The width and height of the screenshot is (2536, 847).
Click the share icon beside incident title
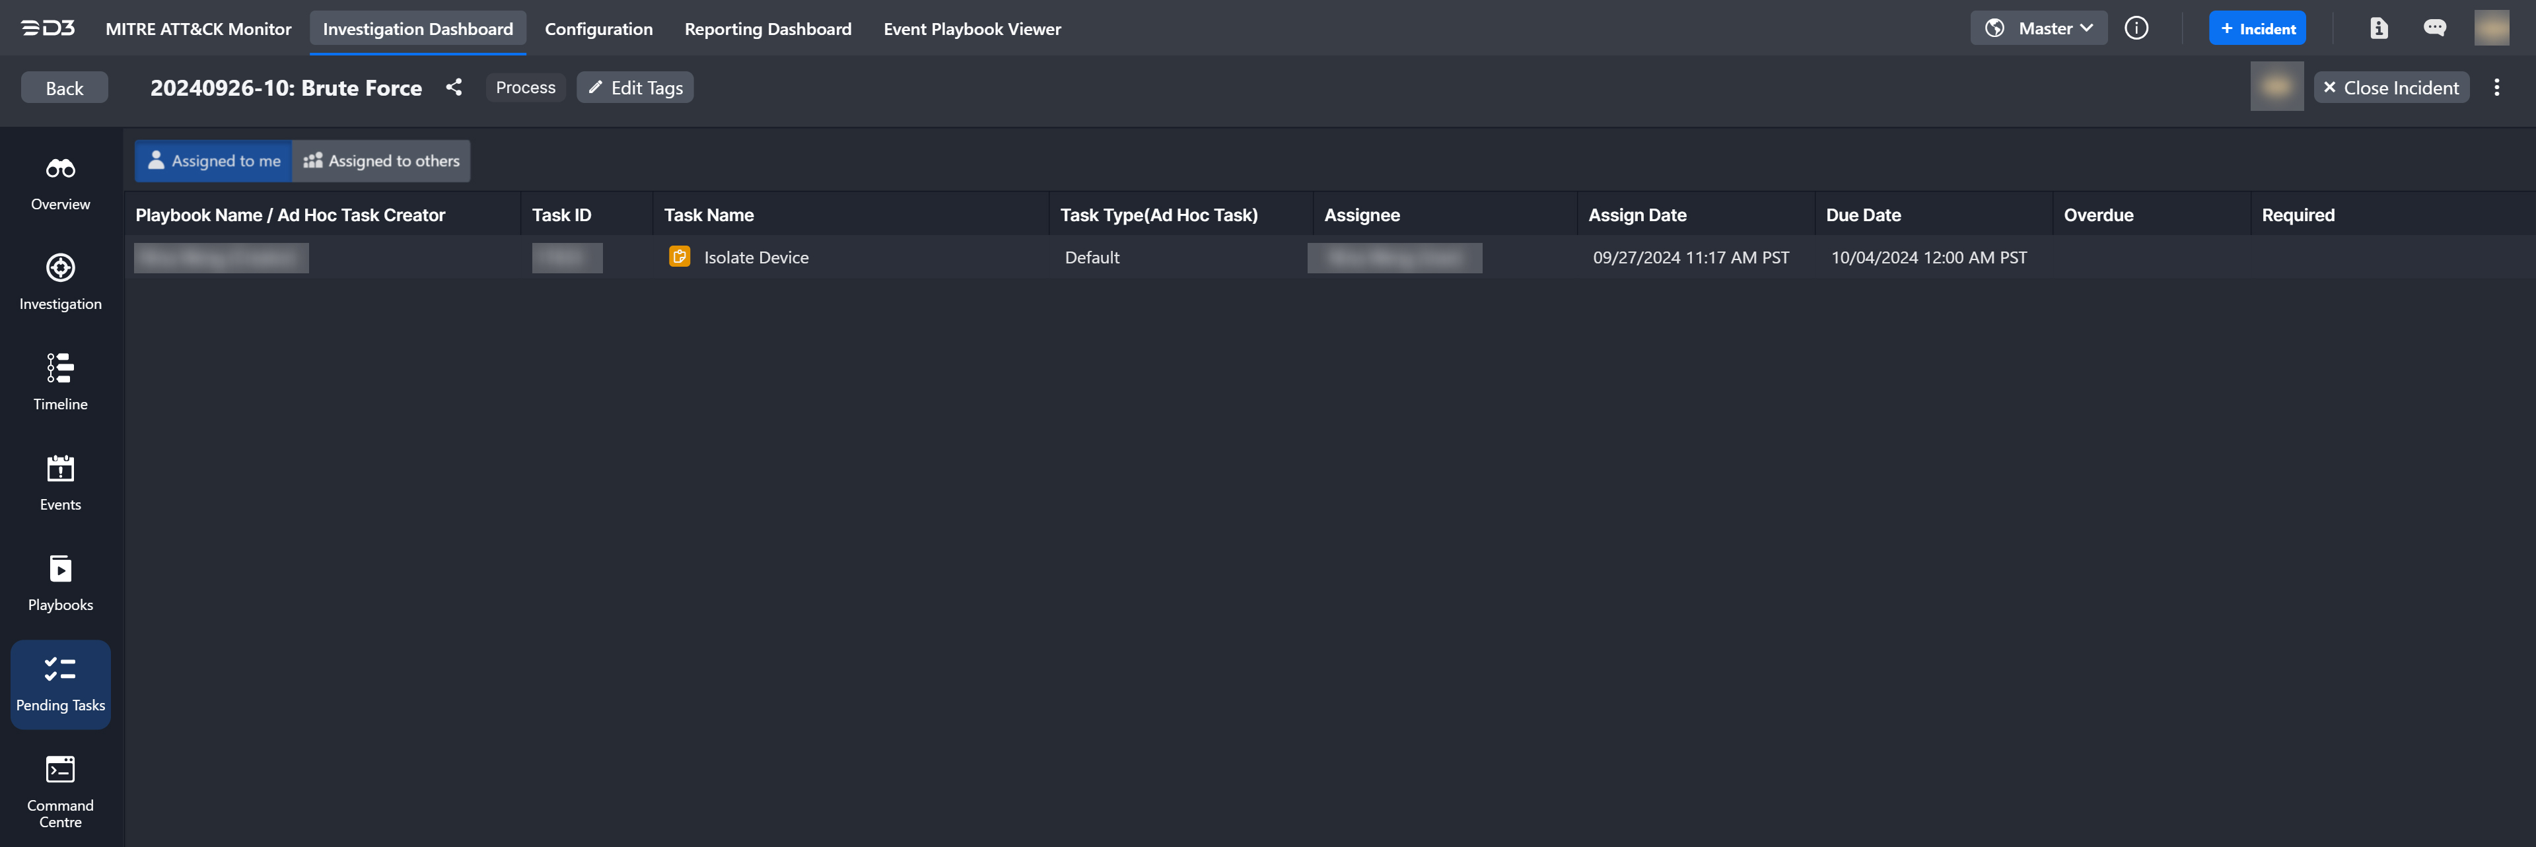454,88
